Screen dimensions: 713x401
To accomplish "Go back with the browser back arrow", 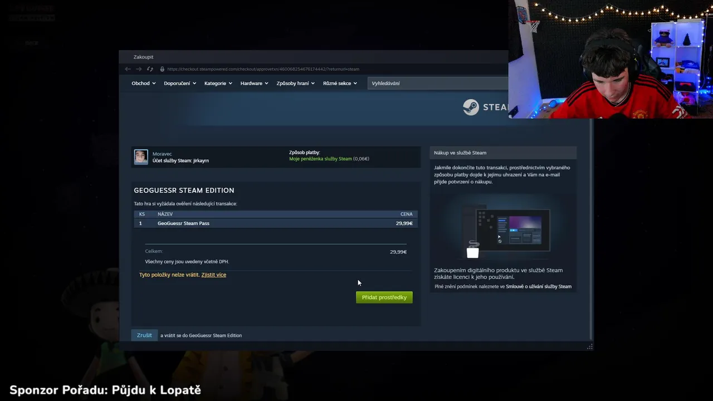I will tap(128, 69).
